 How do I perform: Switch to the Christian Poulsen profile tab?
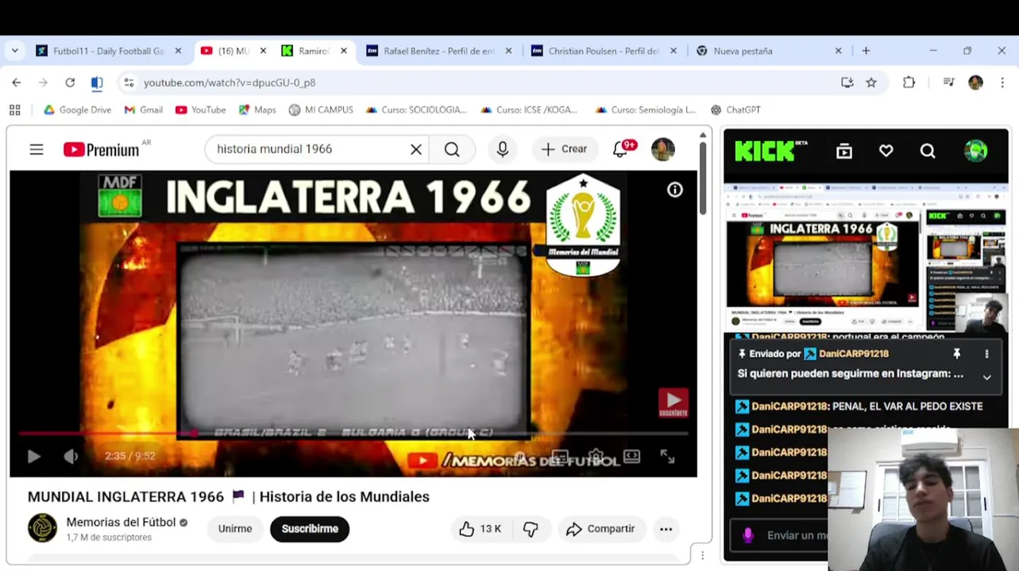click(604, 51)
